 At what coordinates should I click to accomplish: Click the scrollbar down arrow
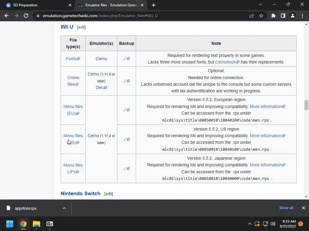306,197
